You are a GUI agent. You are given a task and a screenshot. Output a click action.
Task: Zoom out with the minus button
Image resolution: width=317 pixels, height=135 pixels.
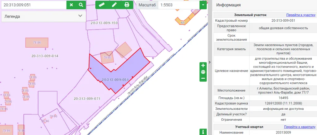click(203, 78)
